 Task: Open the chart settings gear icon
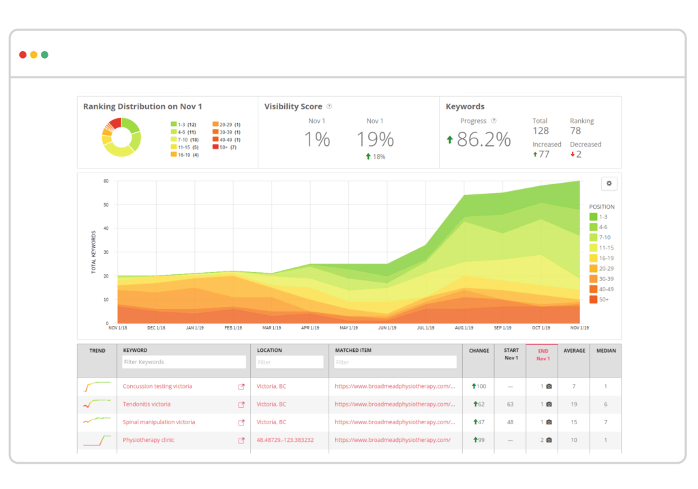(609, 183)
